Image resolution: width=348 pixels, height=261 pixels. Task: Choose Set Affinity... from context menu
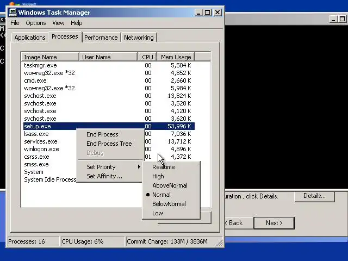[110, 176]
